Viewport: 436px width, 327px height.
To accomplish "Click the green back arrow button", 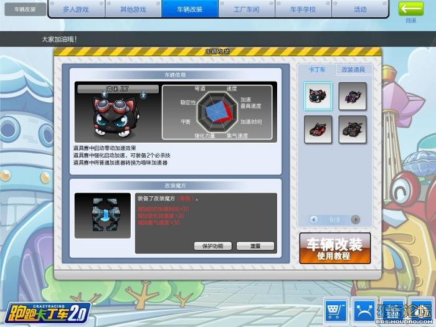I will (410, 9).
